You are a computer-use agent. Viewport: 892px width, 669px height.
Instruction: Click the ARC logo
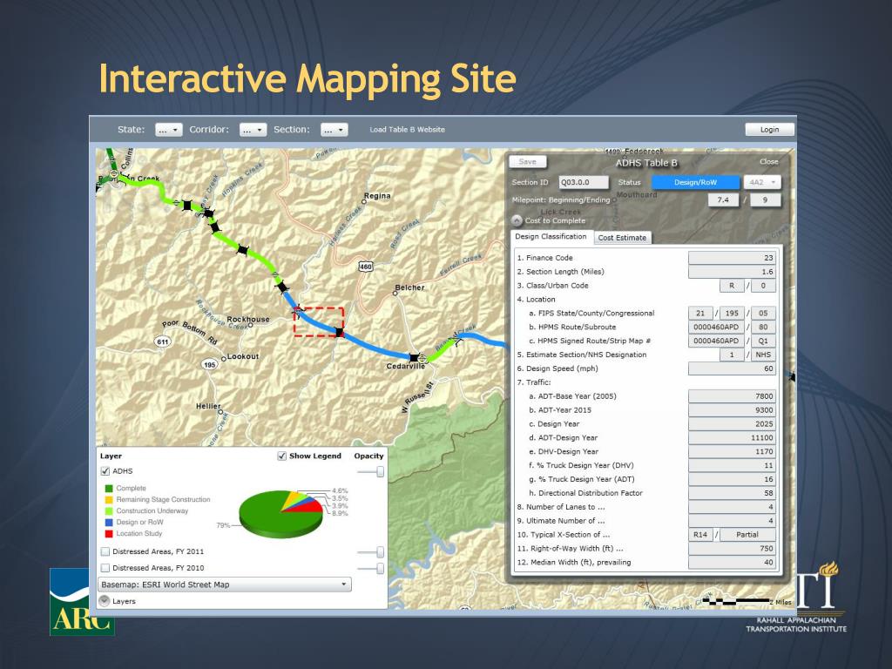(82, 602)
